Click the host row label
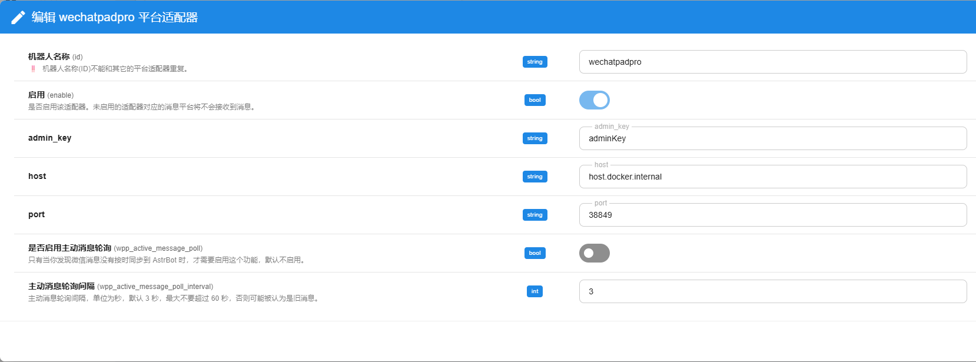Screen dimensions: 976x362 37,176
